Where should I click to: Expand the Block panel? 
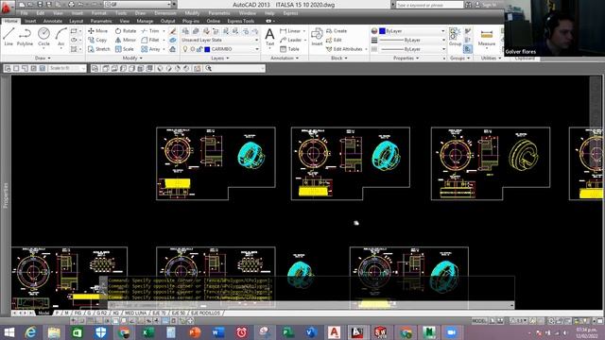(338, 59)
